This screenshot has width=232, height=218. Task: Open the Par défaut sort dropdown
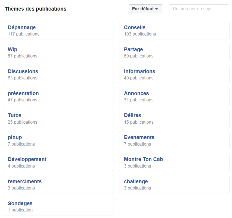click(x=145, y=9)
